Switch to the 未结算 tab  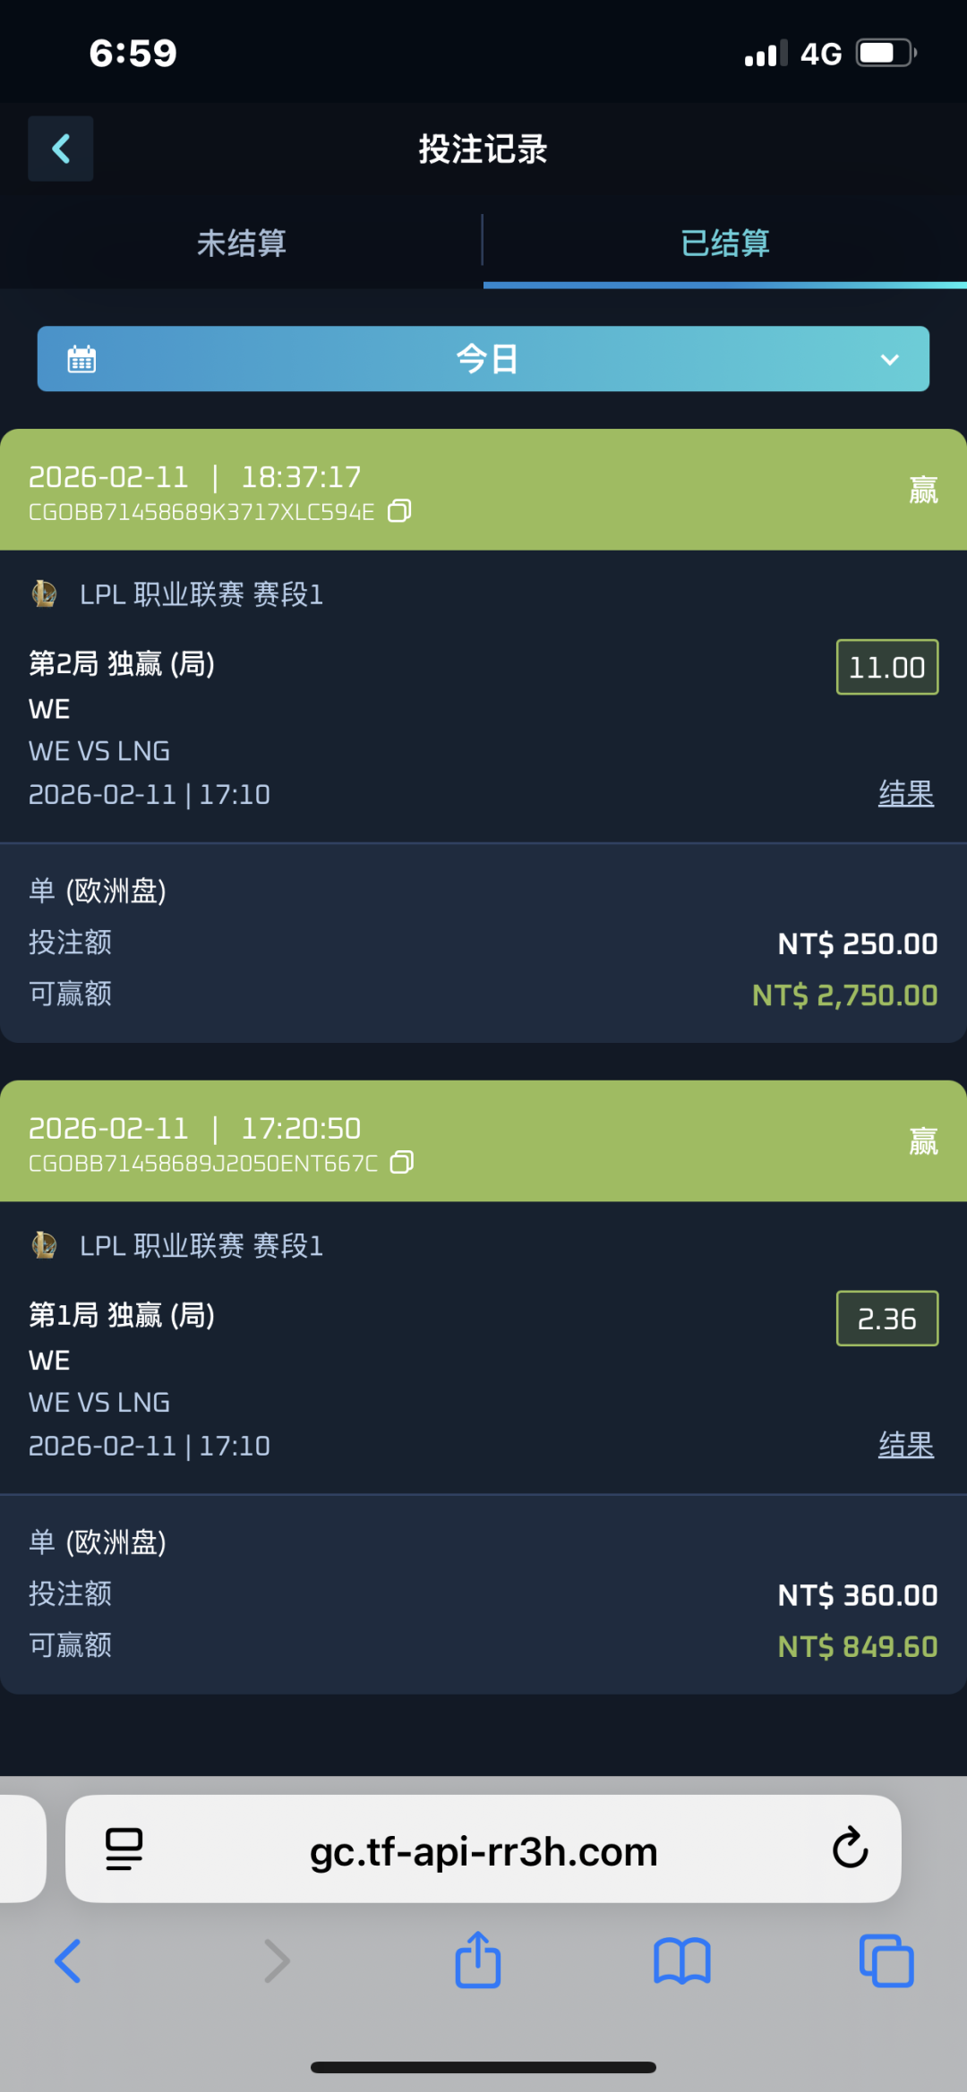(241, 243)
